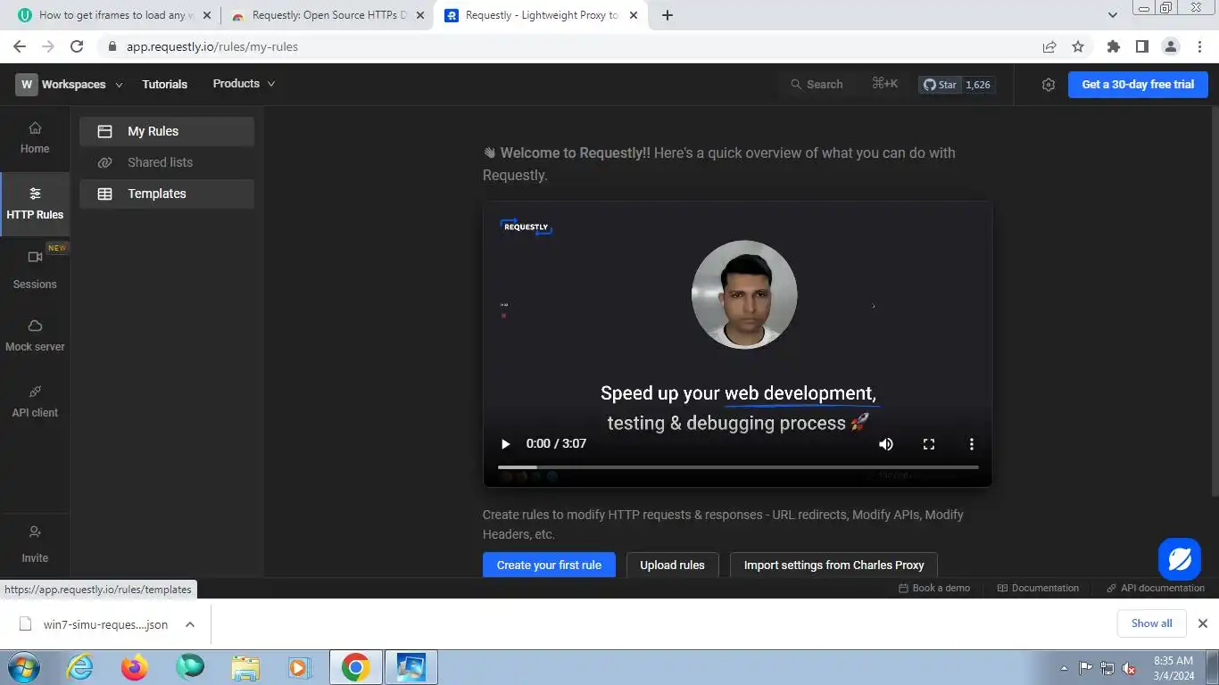Open the API documentation footer link
The height and width of the screenshot is (685, 1219).
[x=1156, y=588]
